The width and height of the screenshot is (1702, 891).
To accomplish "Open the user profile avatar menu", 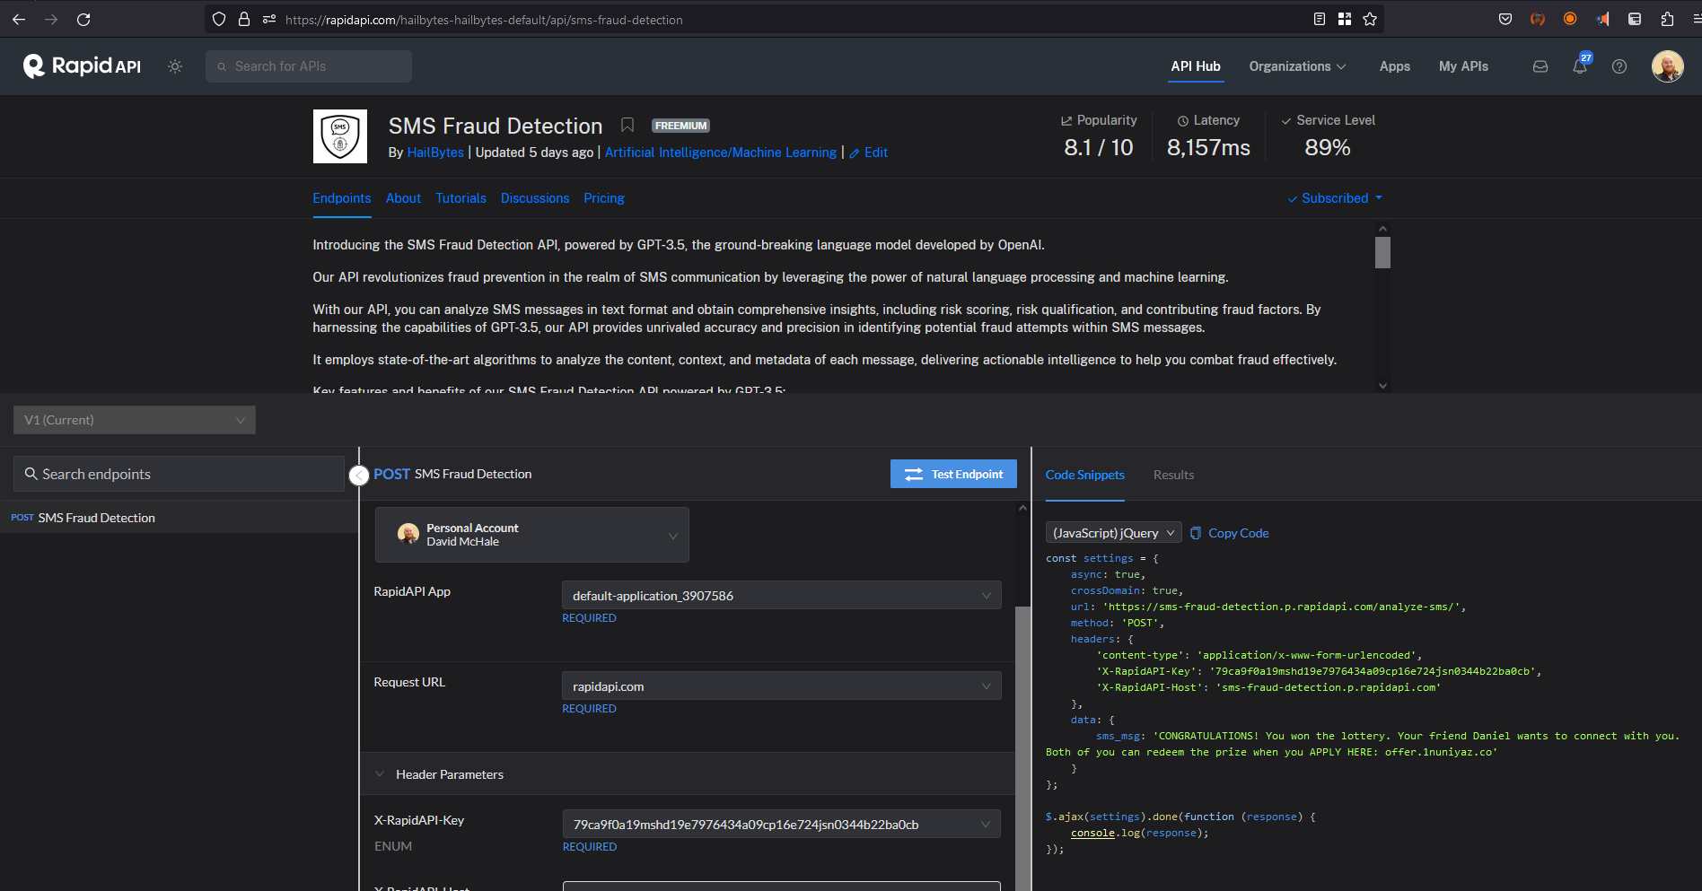I will (x=1668, y=66).
